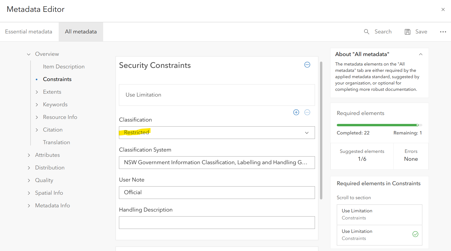
Task: Select Constraints in the sidebar
Action: click(57, 79)
